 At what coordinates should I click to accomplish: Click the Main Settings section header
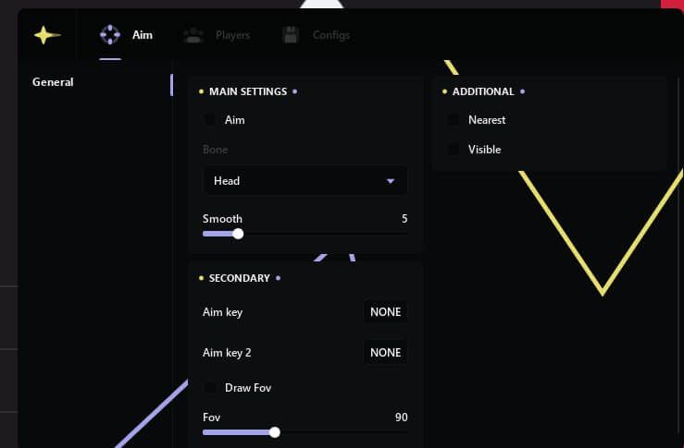pos(248,91)
